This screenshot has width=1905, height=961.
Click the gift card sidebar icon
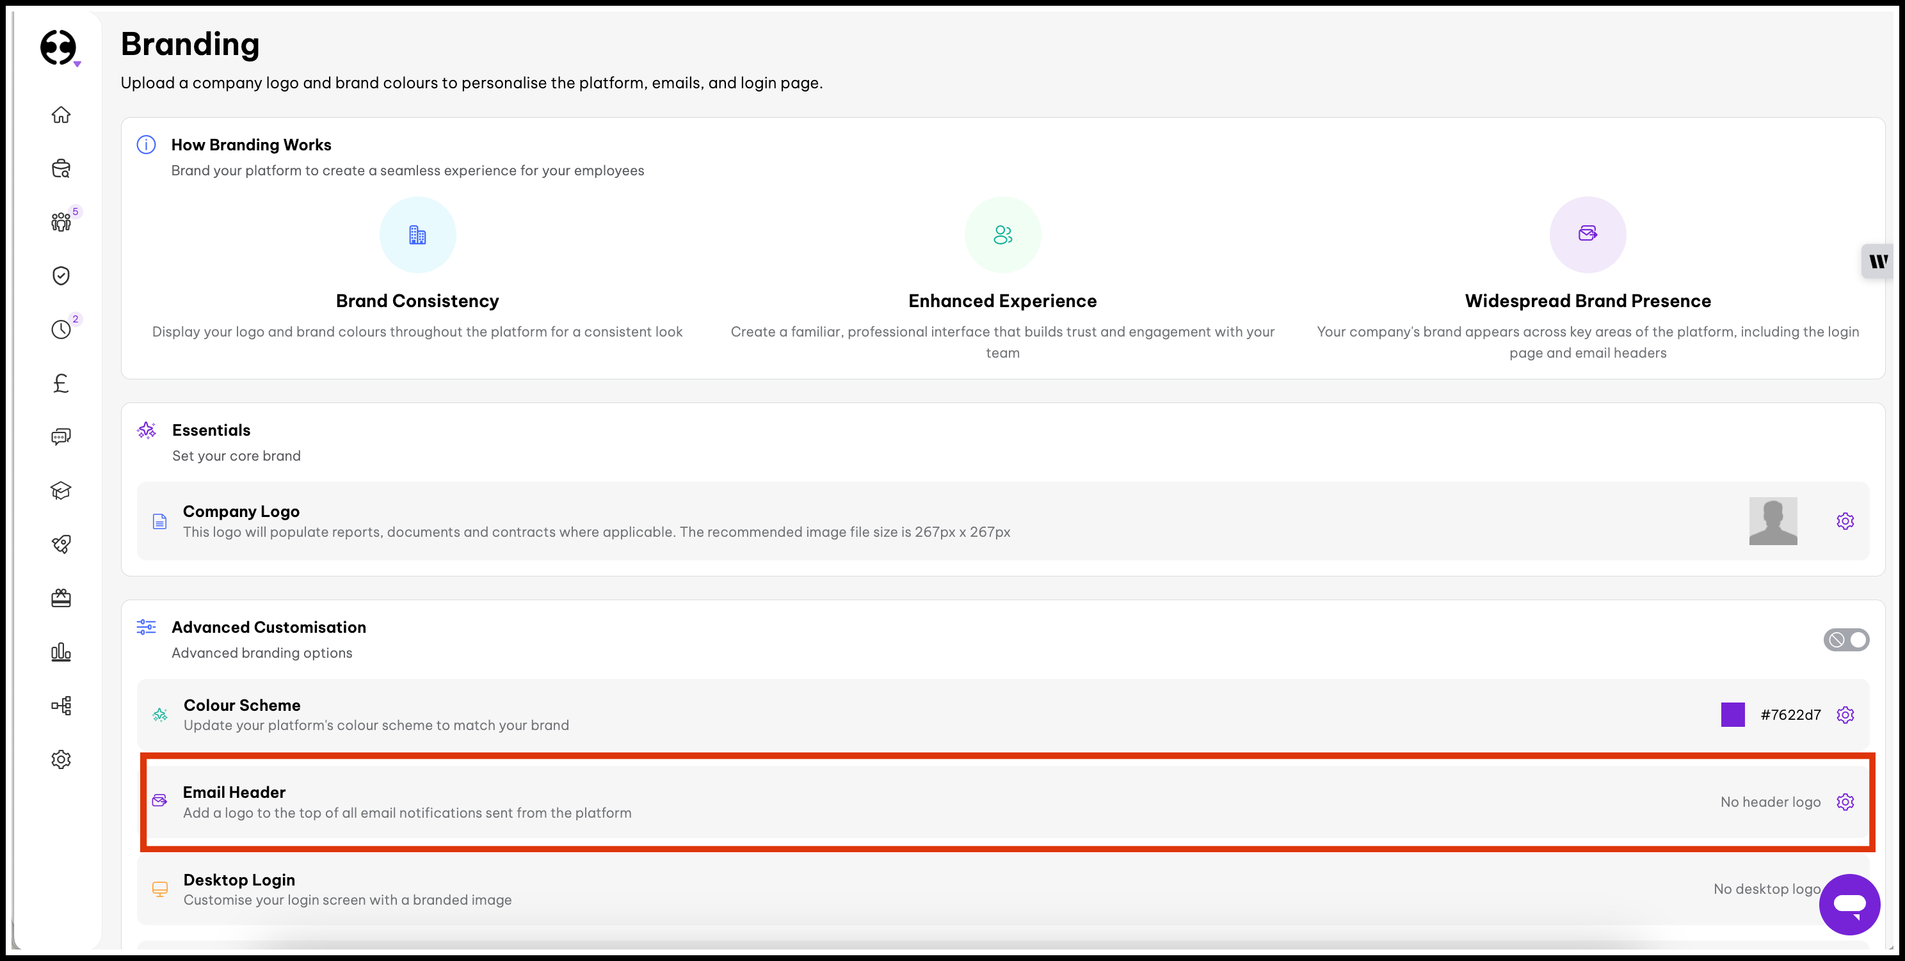tap(61, 598)
